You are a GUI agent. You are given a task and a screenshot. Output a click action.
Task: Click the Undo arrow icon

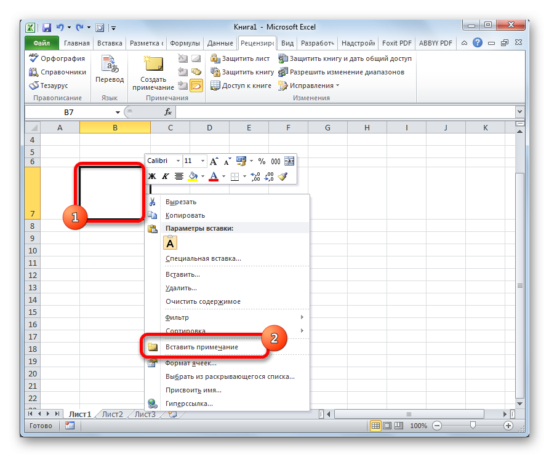pos(60,27)
